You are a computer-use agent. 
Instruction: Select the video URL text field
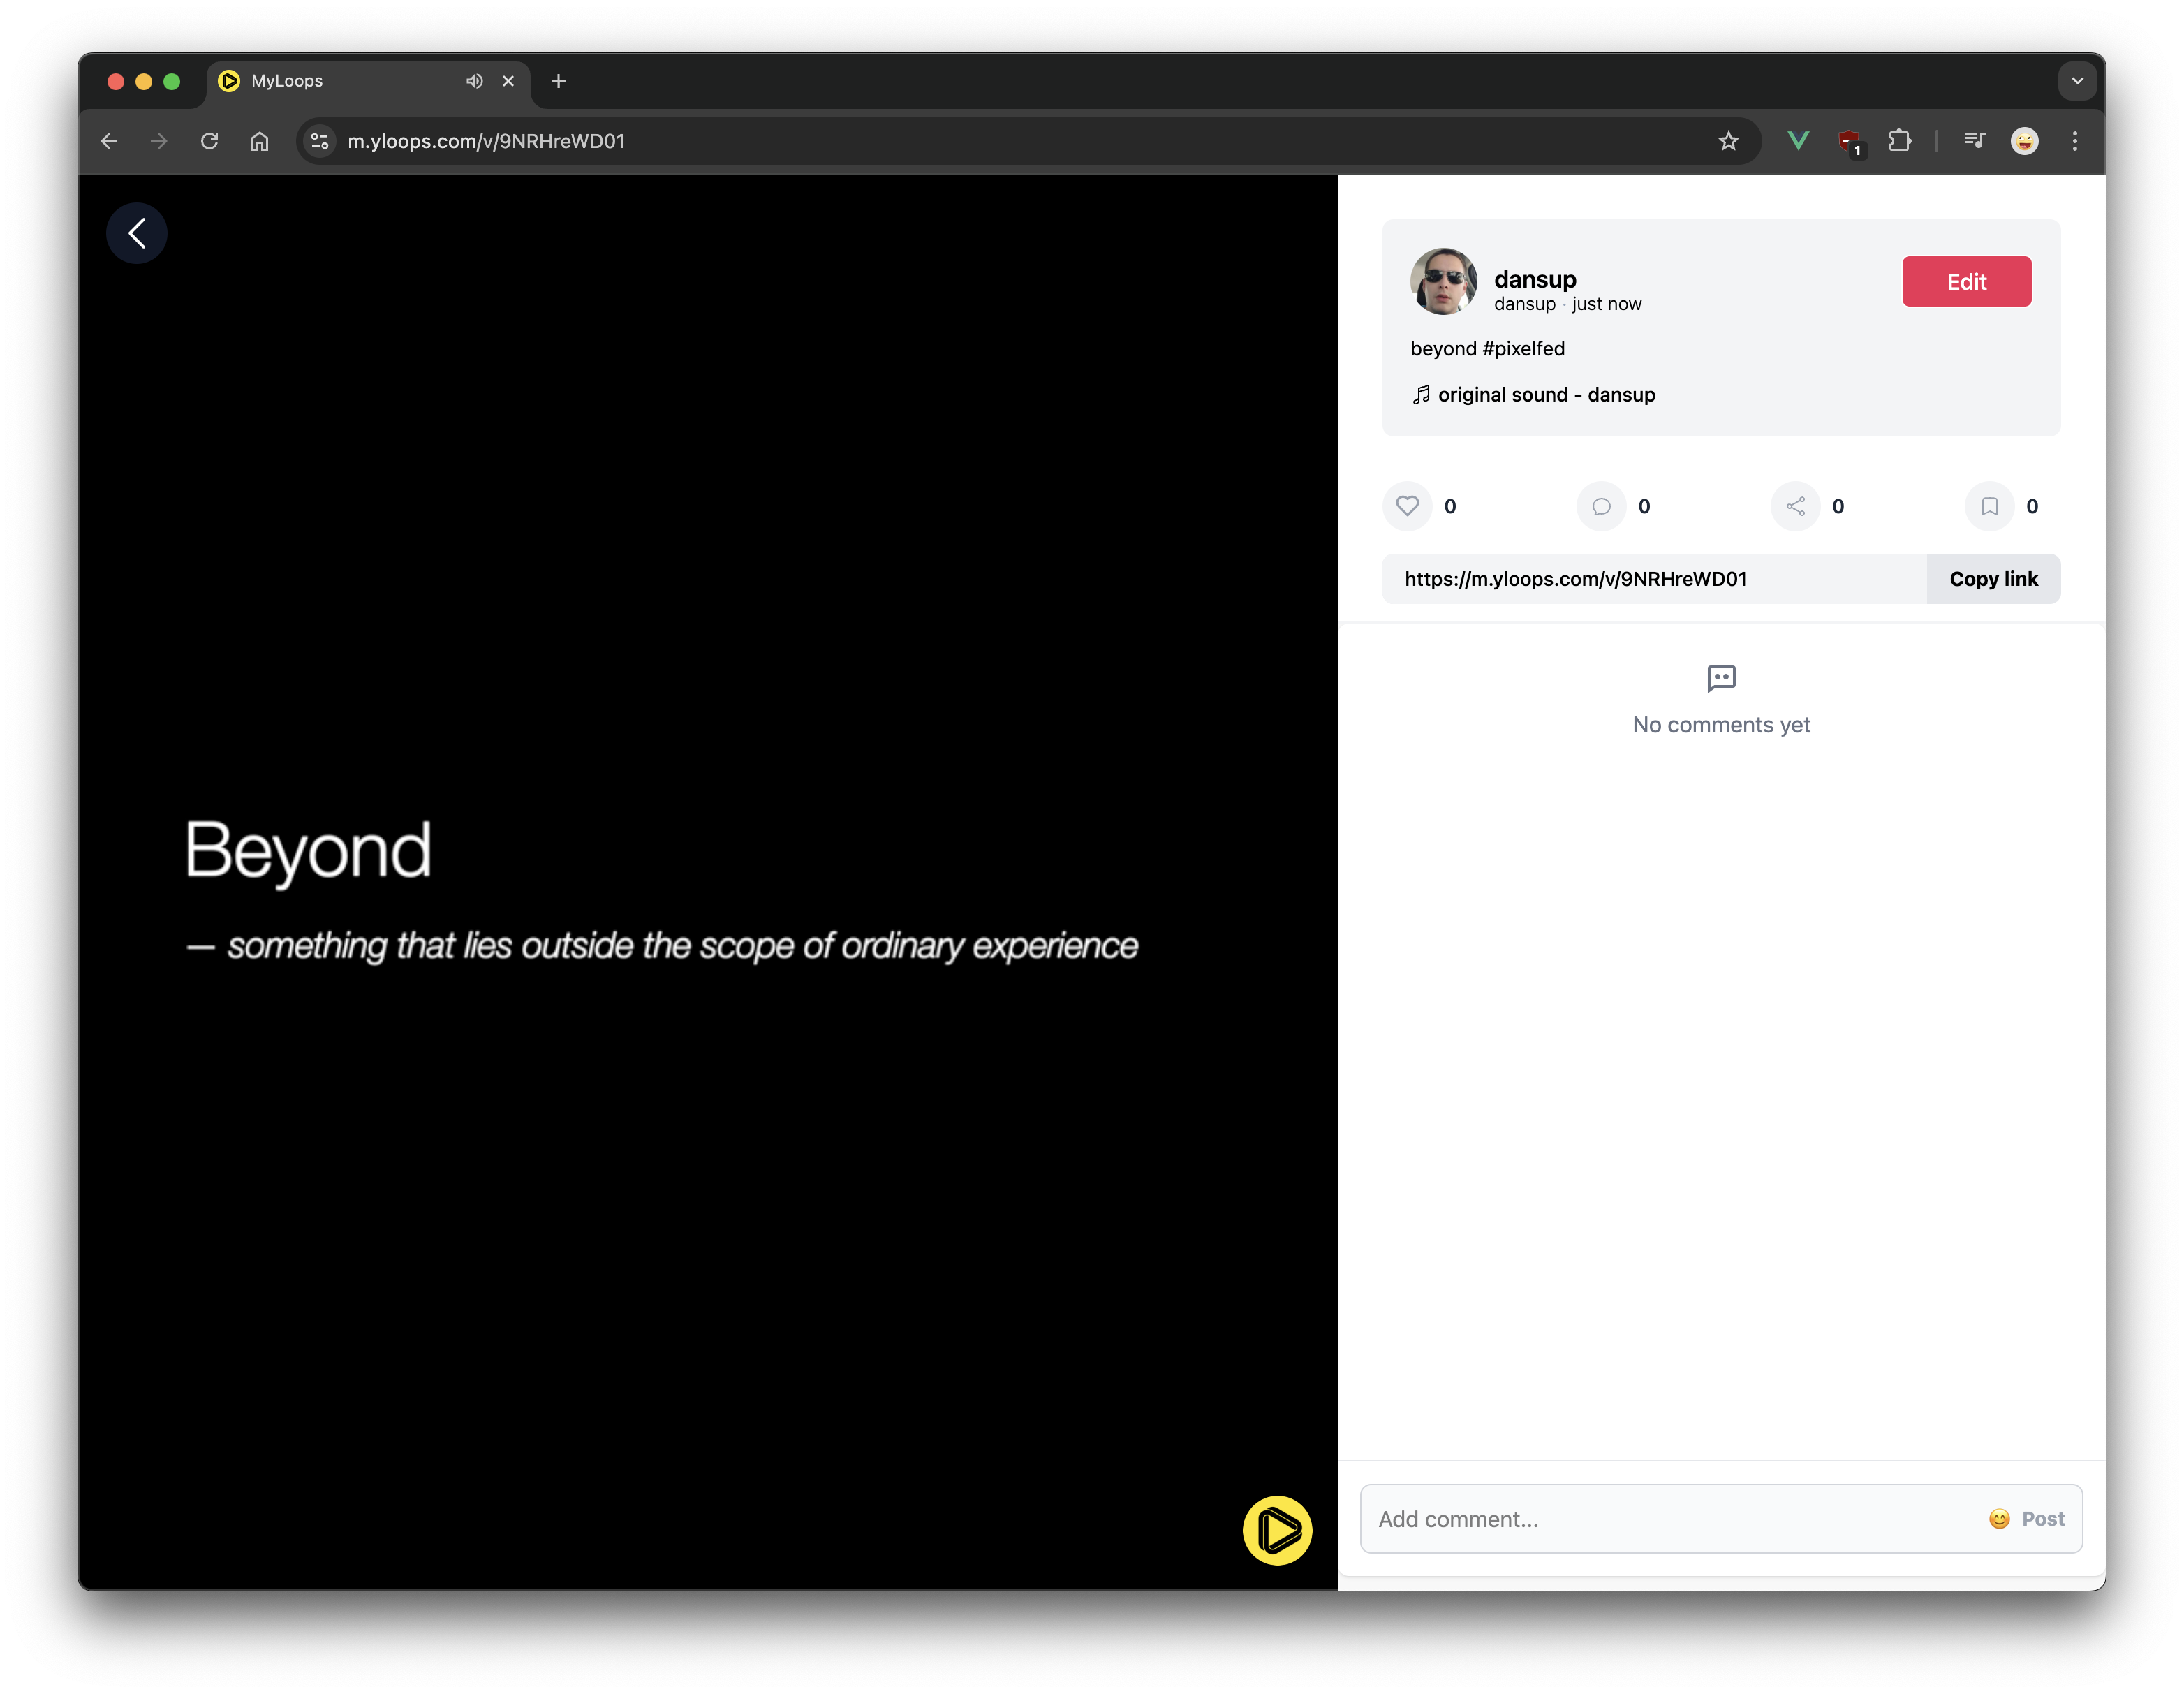click(1654, 579)
